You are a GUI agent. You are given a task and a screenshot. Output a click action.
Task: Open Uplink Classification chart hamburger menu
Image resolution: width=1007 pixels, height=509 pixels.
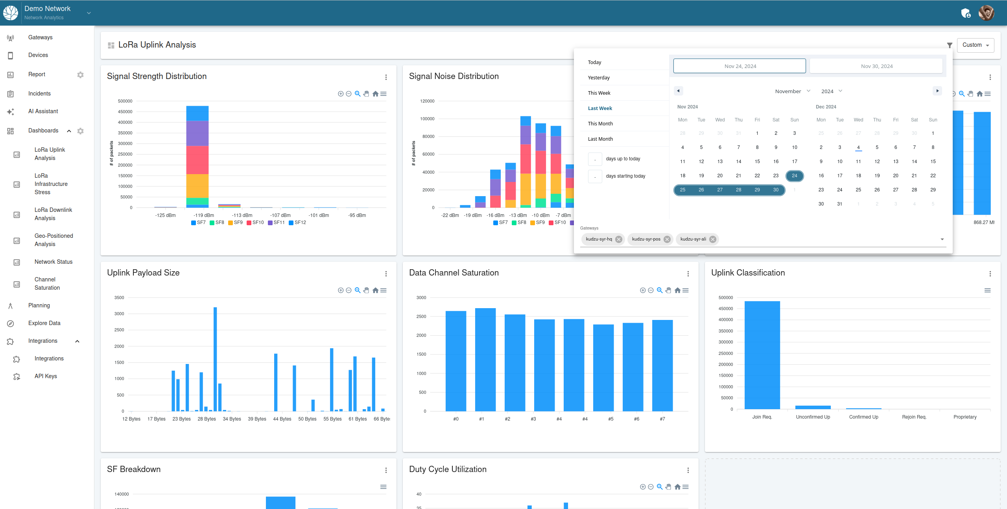[987, 290]
